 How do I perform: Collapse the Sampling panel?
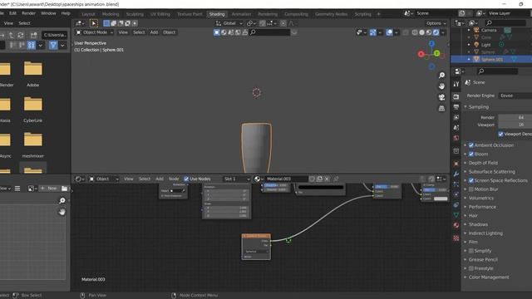click(x=479, y=107)
